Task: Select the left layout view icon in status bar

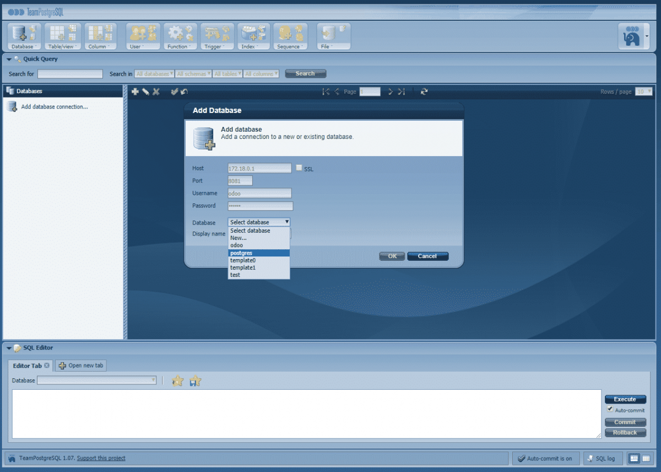Action: (x=635, y=458)
